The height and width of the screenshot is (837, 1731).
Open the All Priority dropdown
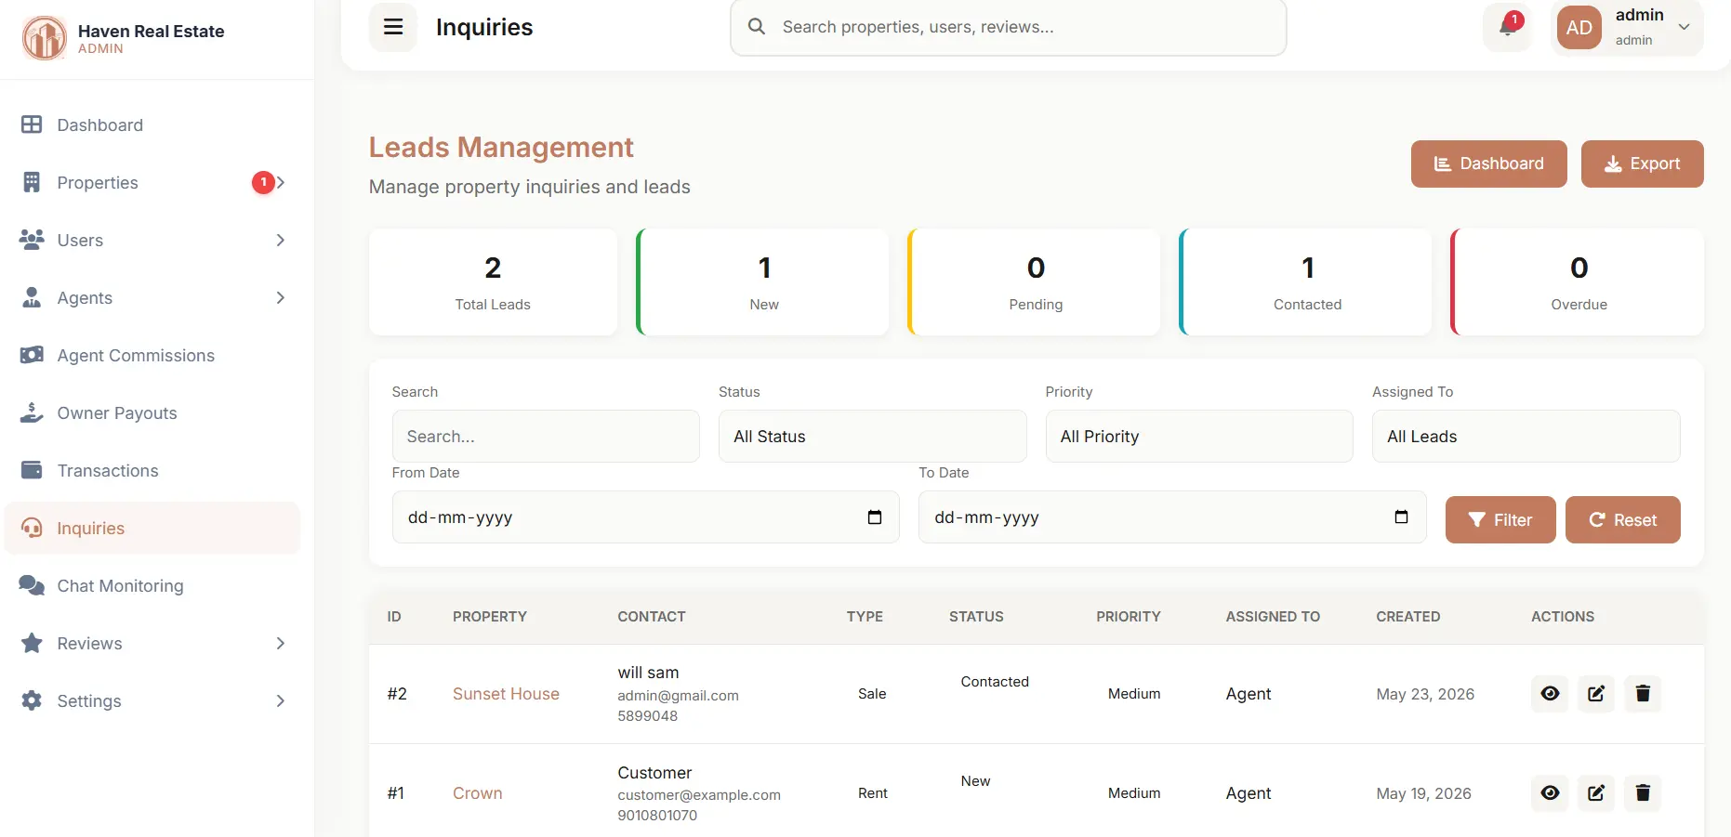1199,437
